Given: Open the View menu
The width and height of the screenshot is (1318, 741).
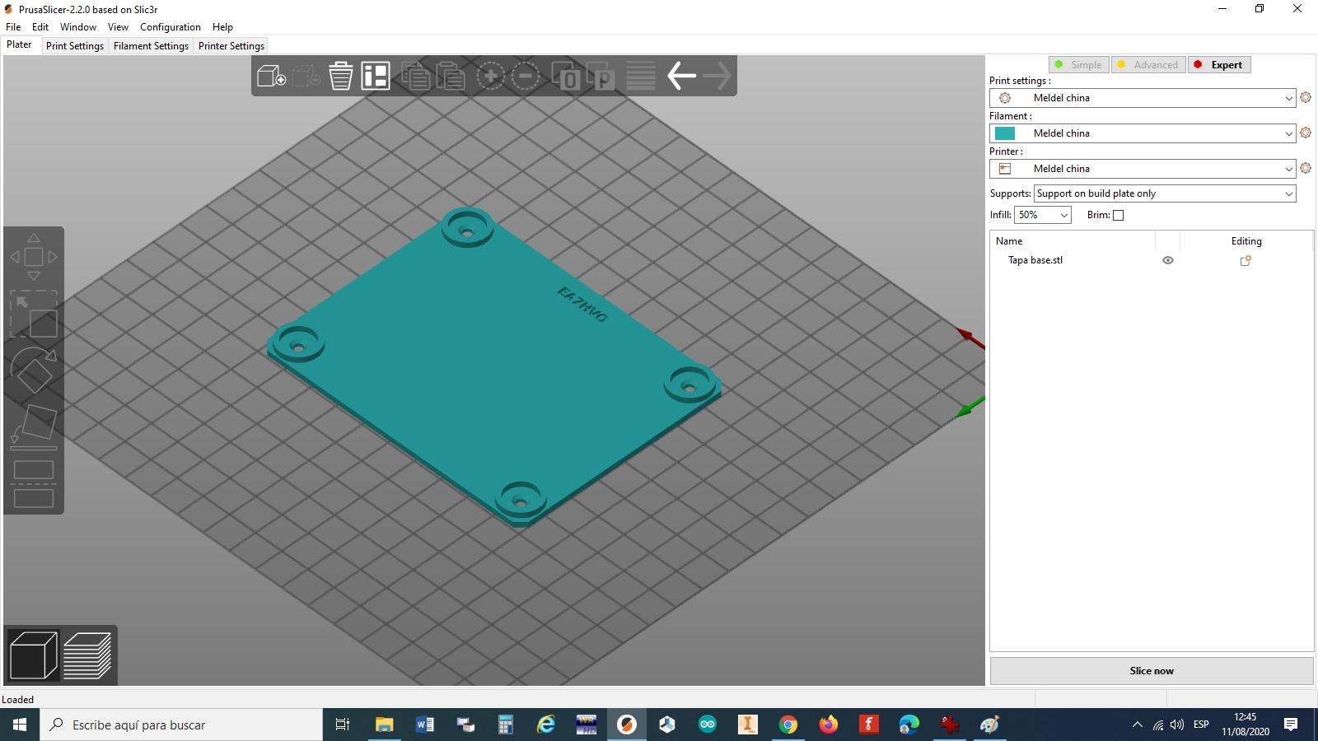Looking at the screenshot, I should [118, 27].
